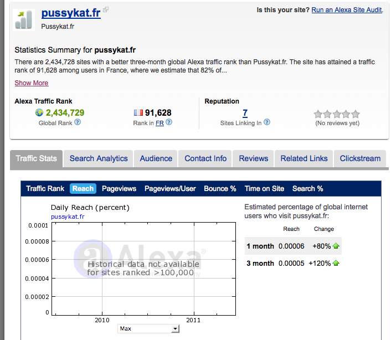Click the FR country link
The image size is (391, 340).
160,123
